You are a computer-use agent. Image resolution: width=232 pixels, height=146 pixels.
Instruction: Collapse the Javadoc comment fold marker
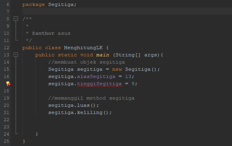(x=16, y=19)
